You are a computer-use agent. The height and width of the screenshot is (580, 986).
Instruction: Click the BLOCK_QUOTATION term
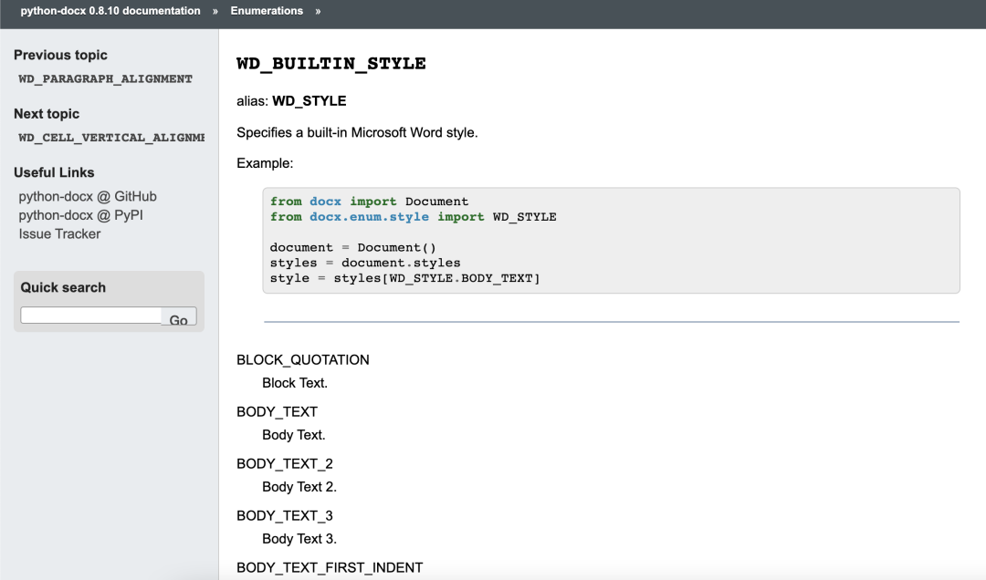coord(302,360)
